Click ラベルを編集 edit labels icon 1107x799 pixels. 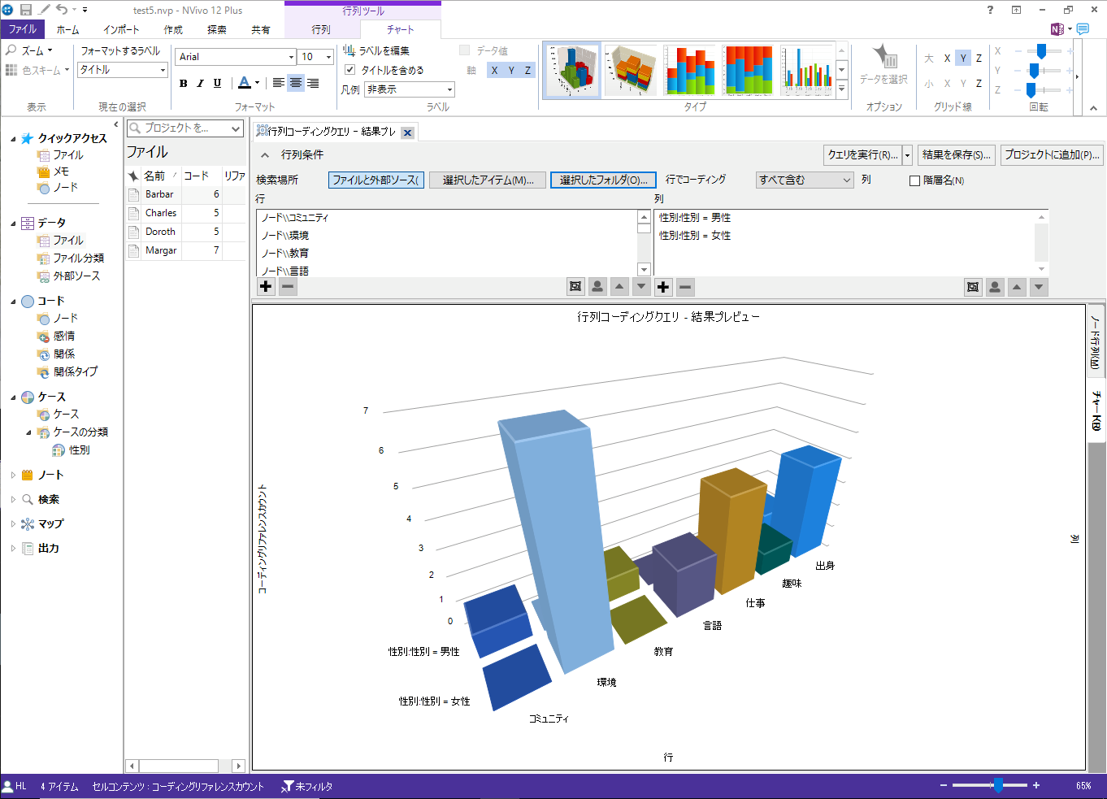tap(349, 50)
